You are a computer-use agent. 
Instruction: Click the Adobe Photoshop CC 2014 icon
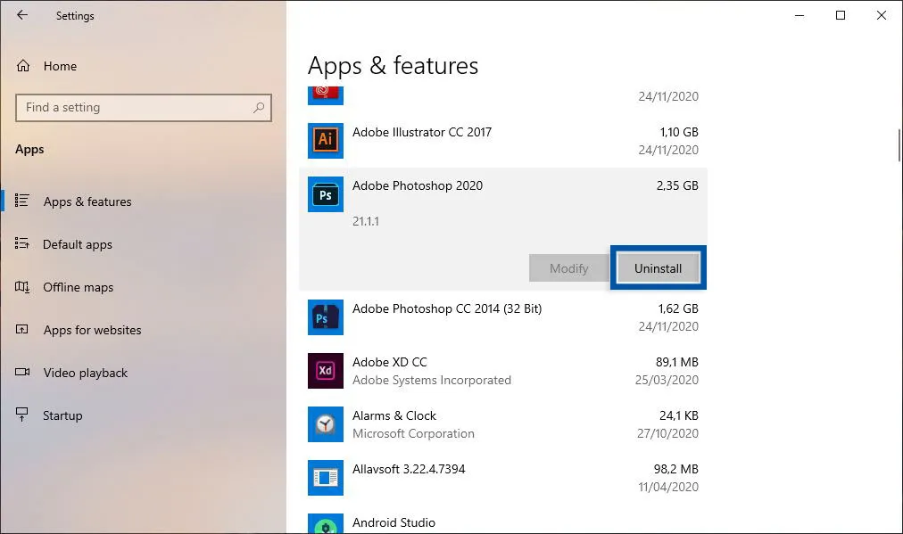click(x=325, y=317)
